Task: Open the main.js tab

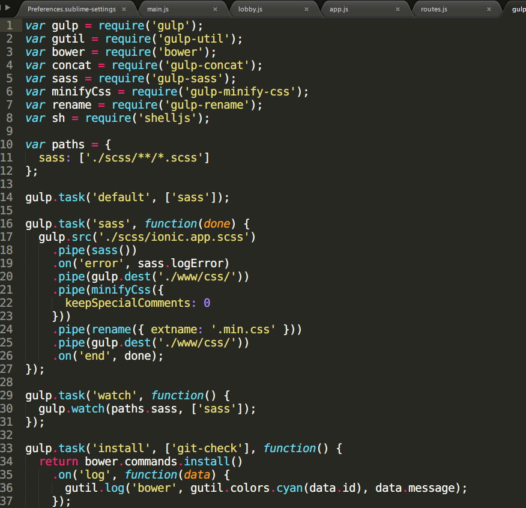Action: (x=158, y=9)
